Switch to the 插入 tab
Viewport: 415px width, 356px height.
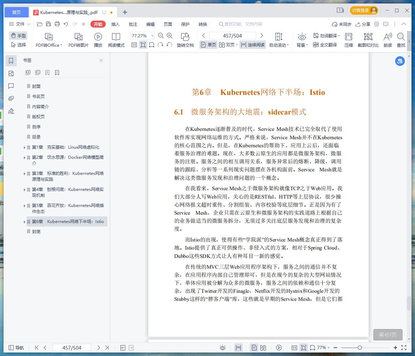tap(116, 24)
